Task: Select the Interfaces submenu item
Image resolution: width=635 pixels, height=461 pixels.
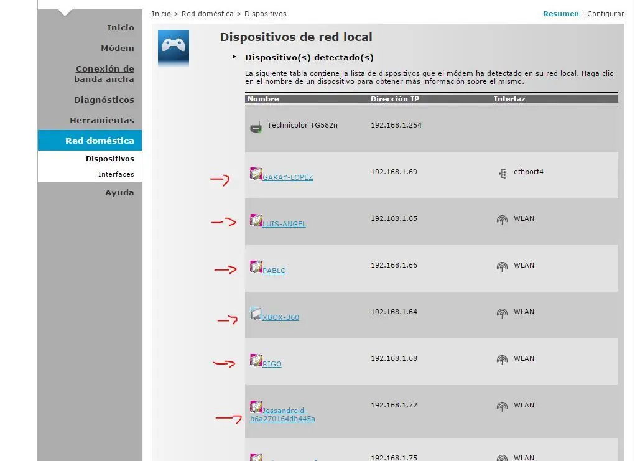Action: (x=116, y=174)
